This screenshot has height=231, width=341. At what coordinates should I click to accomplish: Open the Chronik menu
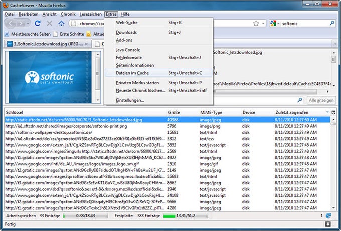click(x=68, y=14)
